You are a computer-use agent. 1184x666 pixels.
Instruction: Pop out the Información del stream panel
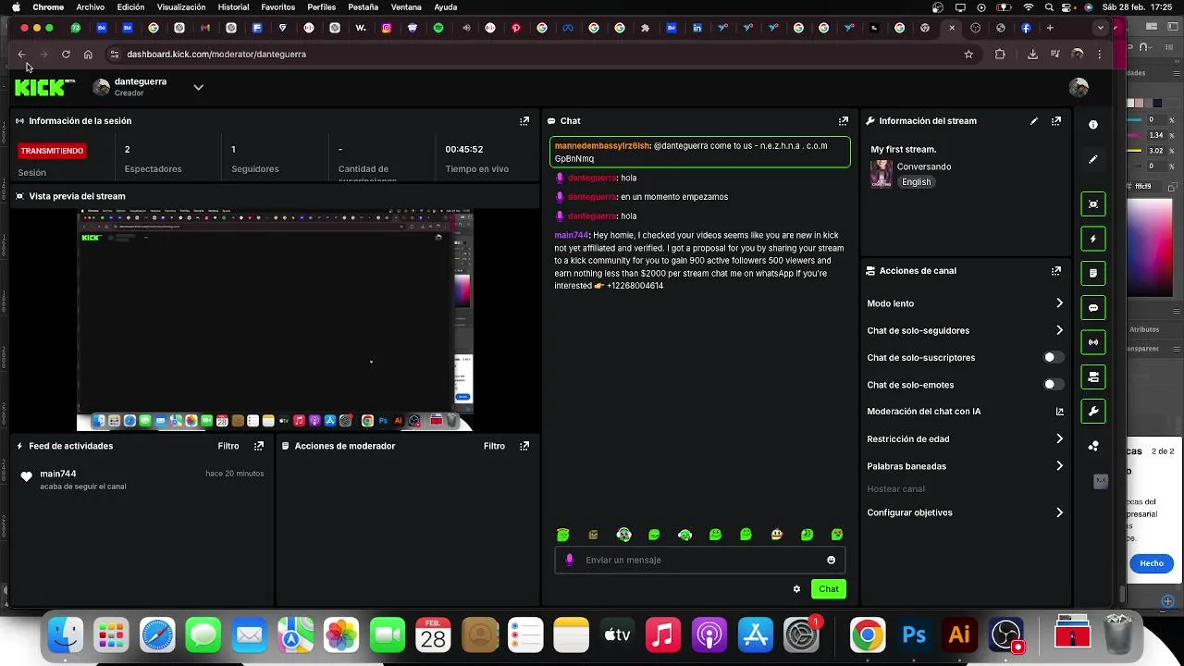pos(1055,121)
